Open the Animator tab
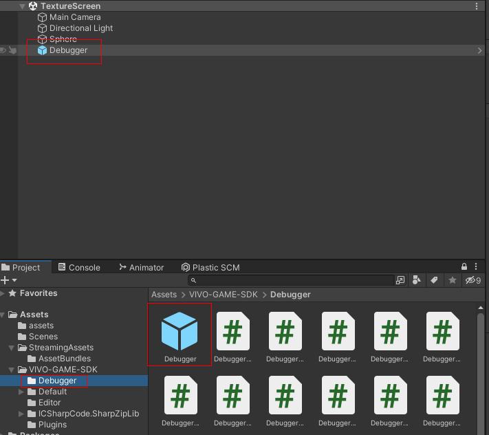This screenshot has width=489, height=435. point(141,268)
